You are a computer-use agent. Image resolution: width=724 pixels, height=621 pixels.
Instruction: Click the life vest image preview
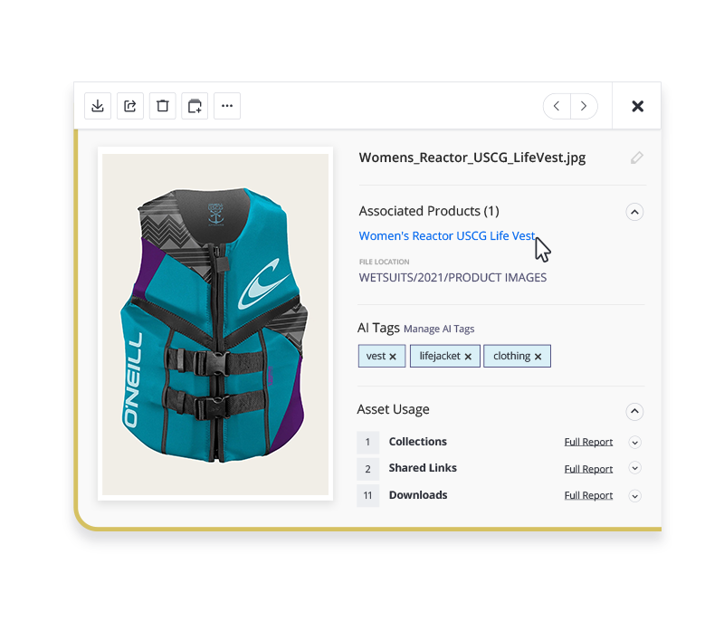[215, 324]
